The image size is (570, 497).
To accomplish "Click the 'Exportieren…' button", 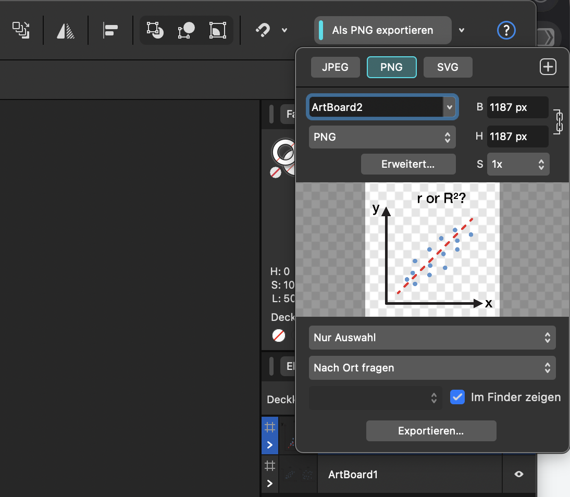I will coord(431,431).
